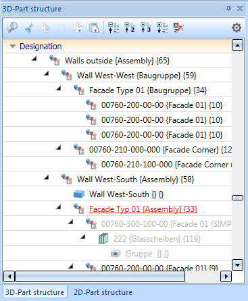Click vertical scrollbar up arrow
Screen dimensions: 248x301
pos(237,45)
